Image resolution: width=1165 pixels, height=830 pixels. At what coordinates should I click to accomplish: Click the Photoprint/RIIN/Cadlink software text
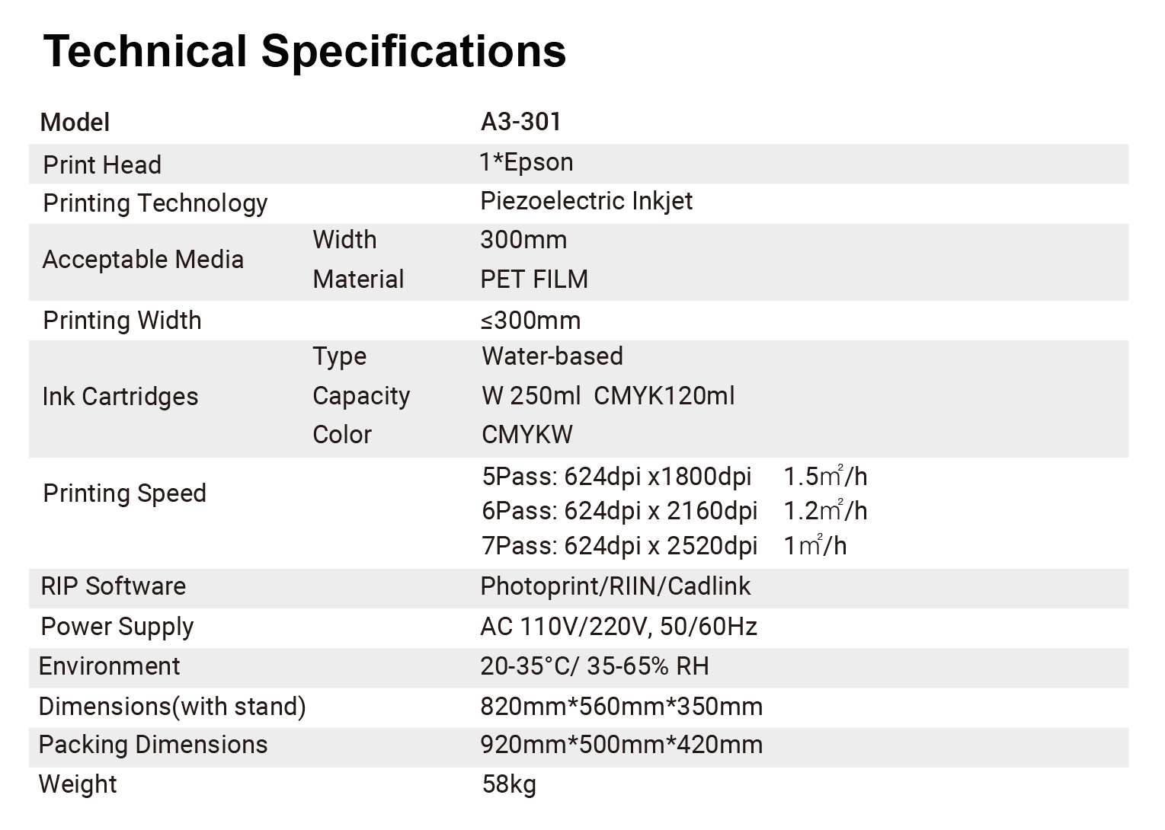pos(615,586)
